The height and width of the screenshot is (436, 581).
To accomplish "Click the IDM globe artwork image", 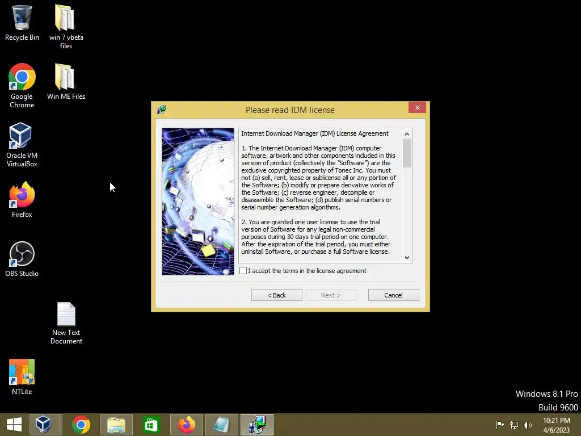I will coord(198,202).
